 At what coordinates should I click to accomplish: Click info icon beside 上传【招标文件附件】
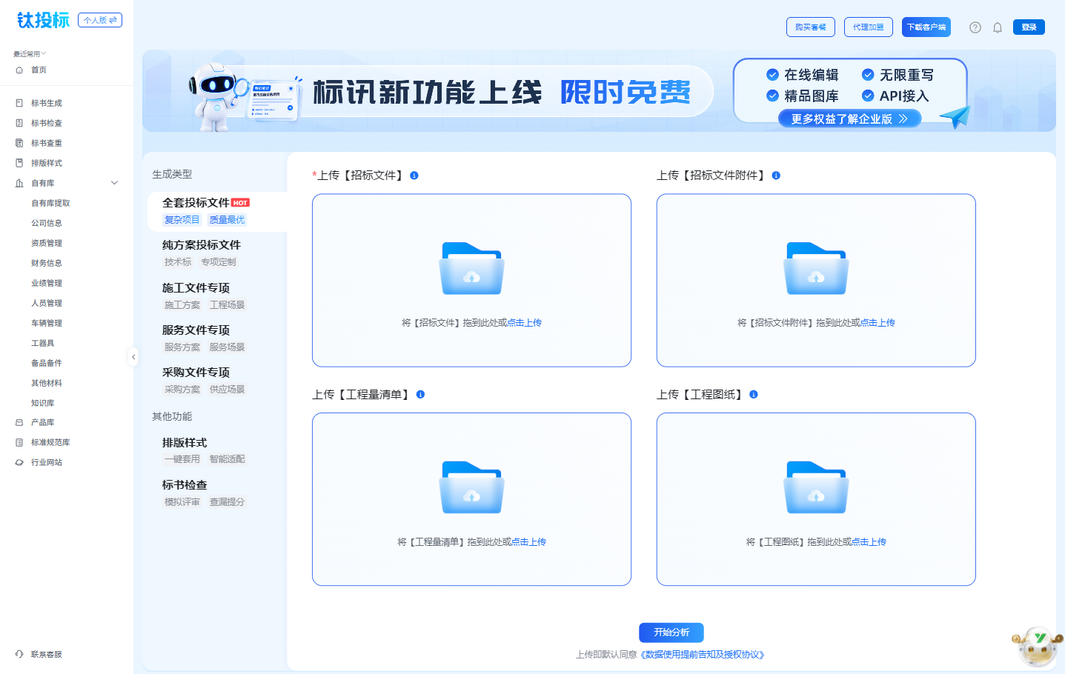776,176
